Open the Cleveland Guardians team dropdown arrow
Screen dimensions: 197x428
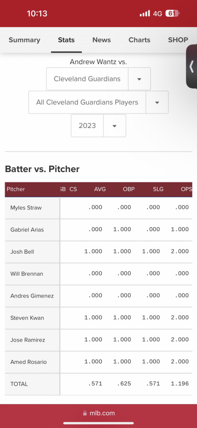139,79
